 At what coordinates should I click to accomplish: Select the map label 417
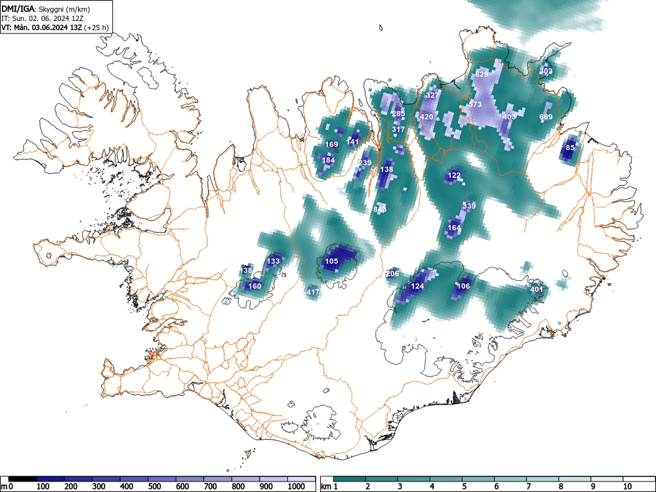click(313, 292)
